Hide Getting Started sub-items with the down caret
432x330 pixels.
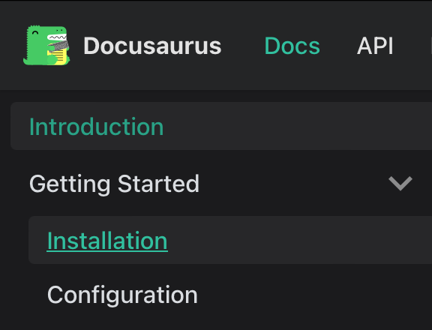(400, 184)
